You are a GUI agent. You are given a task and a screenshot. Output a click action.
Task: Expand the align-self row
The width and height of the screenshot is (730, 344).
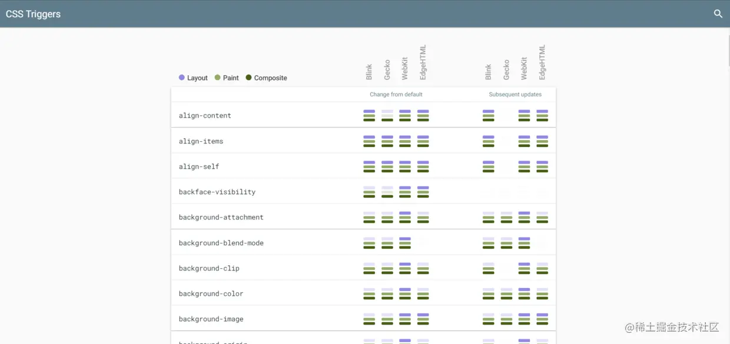(x=199, y=166)
